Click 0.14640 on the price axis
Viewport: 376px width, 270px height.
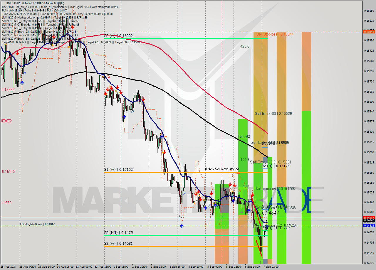(x=369, y=253)
